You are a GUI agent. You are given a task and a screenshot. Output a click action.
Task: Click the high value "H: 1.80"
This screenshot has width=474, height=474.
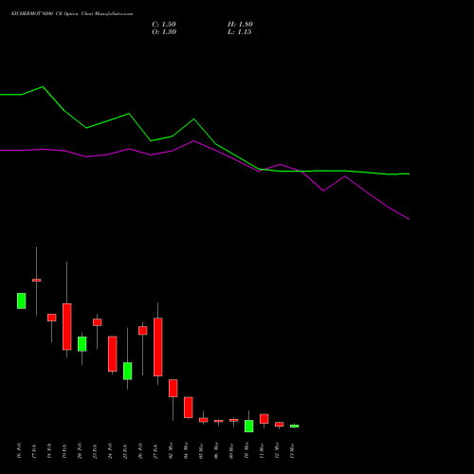click(240, 25)
